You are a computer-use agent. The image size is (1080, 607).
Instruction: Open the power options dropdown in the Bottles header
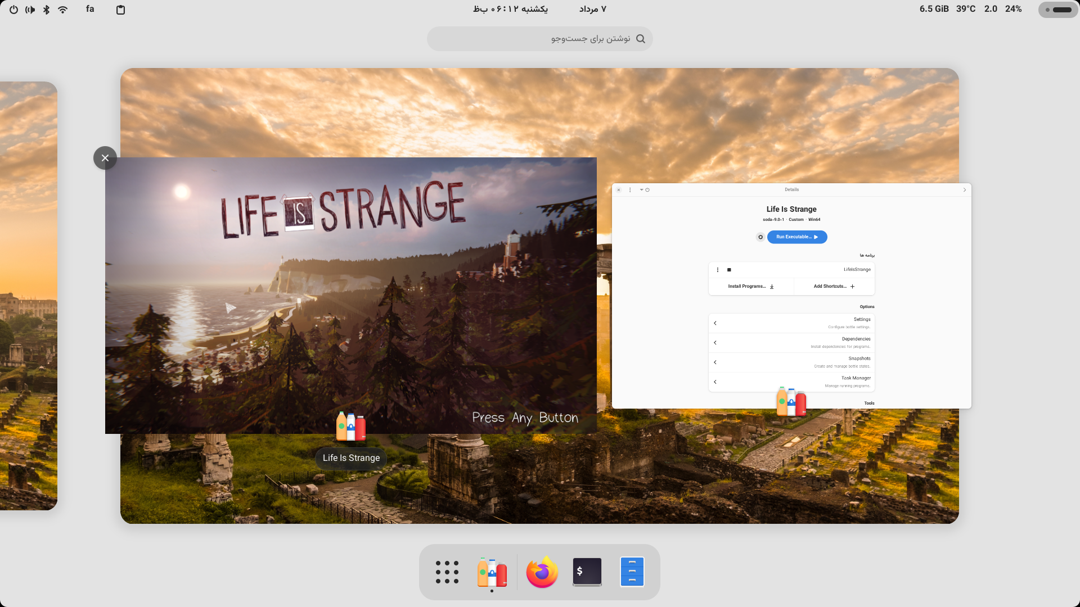(x=645, y=190)
